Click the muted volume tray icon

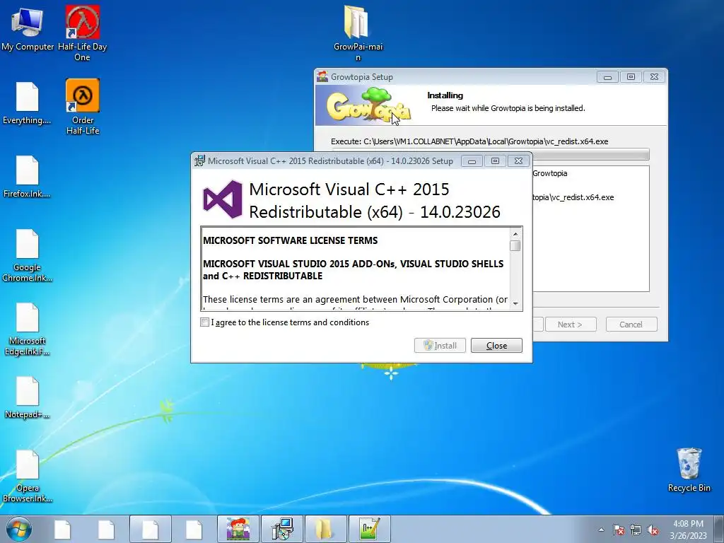653,530
